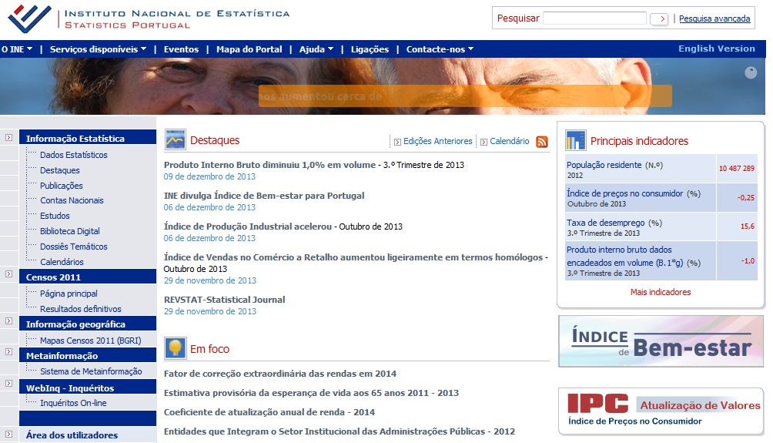Open Dossiês Temáticos in sidebar
The height and width of the screenshot is (443, 773).
tap(73, 247)
